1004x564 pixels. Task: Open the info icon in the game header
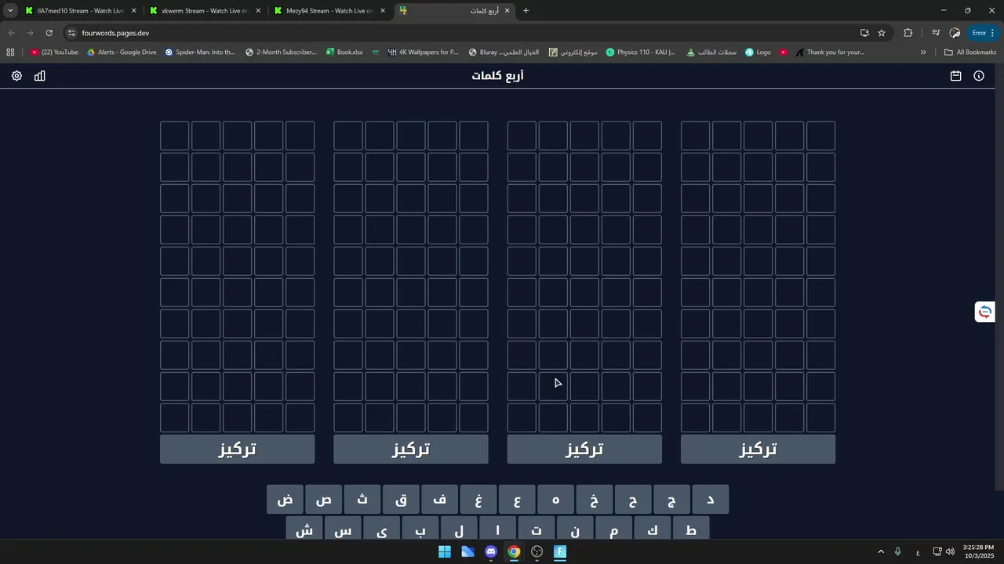tap(979, 76)
